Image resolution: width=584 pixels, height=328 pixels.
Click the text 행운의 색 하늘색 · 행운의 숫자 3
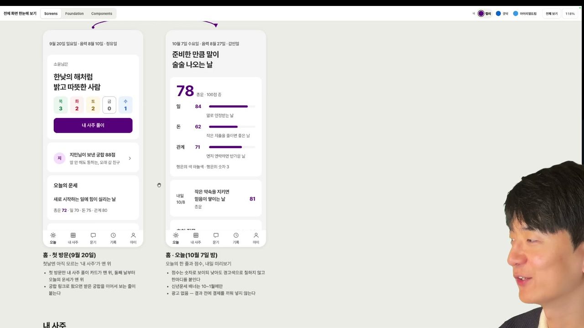coord(203,167)
